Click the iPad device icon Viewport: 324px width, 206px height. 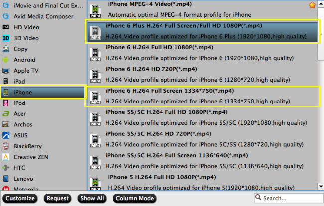6,81
